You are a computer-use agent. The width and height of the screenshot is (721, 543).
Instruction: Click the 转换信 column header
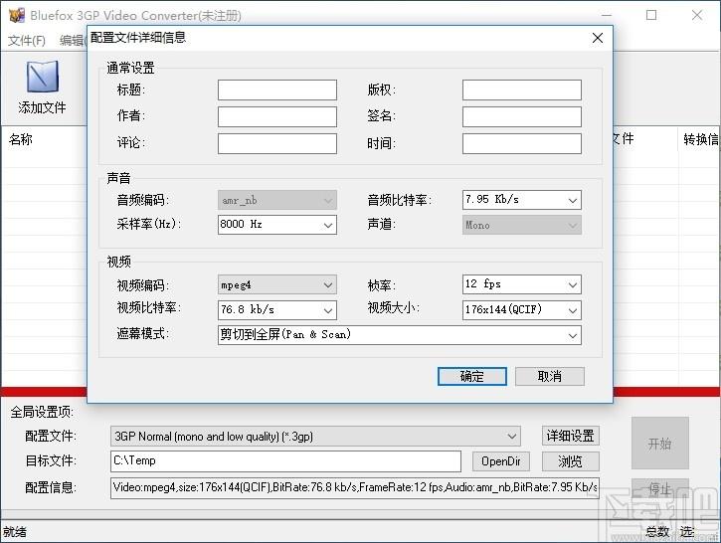click(700, 139)
